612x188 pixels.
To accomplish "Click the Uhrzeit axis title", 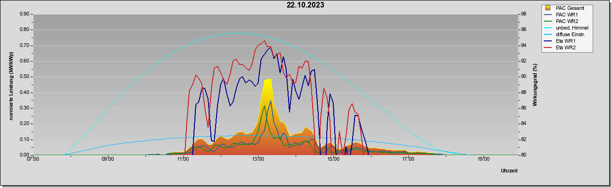I will point(509,171).
